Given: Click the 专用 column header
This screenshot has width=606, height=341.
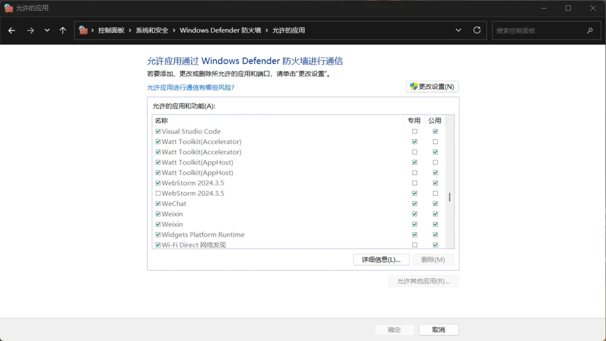Looking at the screenshot, I should [x=414, y=120].
